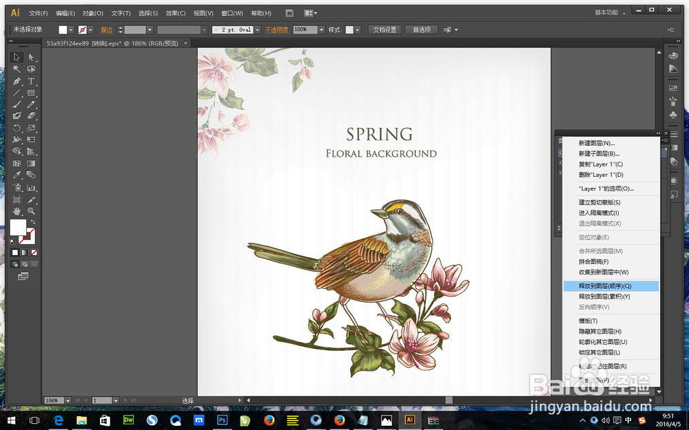689x430 pixels.
Task: Choose the Eraser tool
Action: coord(31,116)
